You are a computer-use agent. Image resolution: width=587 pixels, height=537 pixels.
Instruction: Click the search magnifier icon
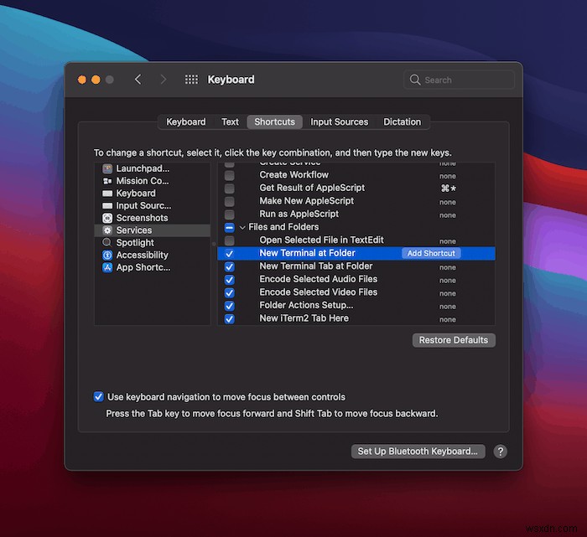pyautogui.click(x=415, y=80)
